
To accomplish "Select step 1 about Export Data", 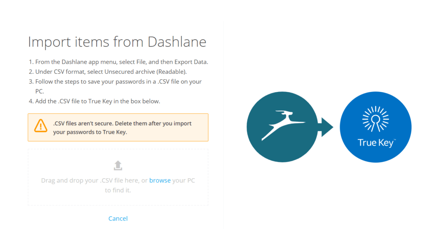I will point(118,62).
